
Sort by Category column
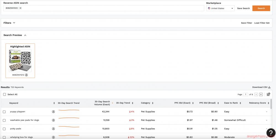tap(153, 103)
